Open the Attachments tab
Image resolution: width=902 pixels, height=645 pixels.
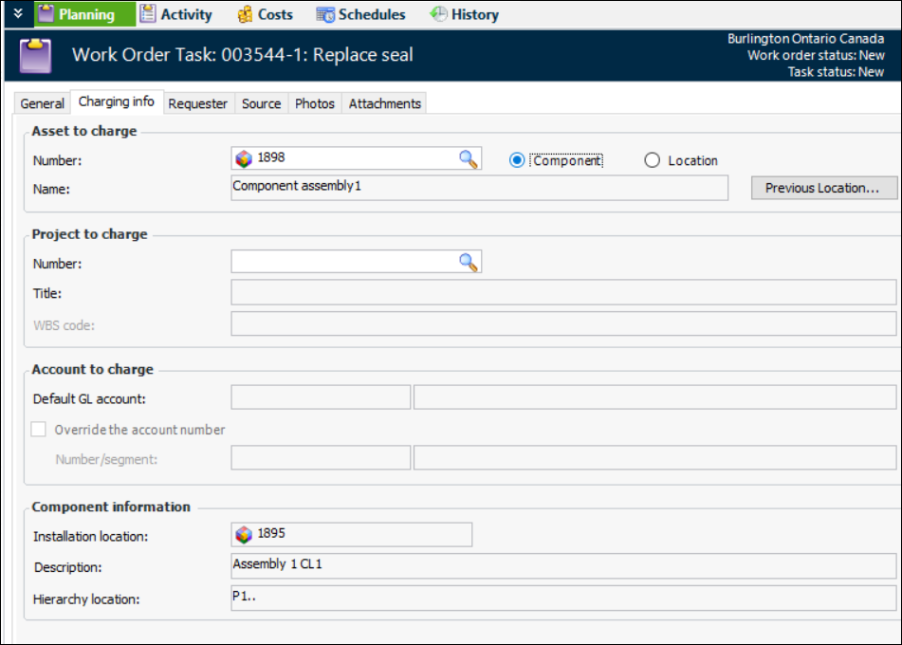click(x=384, y=103)
